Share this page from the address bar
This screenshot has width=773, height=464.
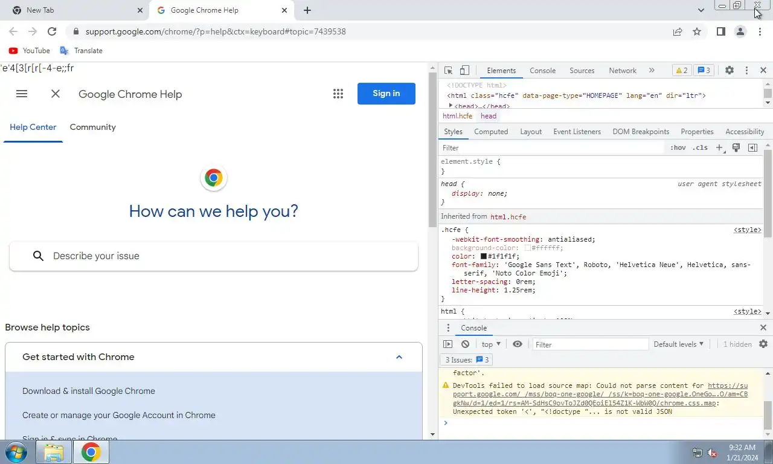point(678,31)
